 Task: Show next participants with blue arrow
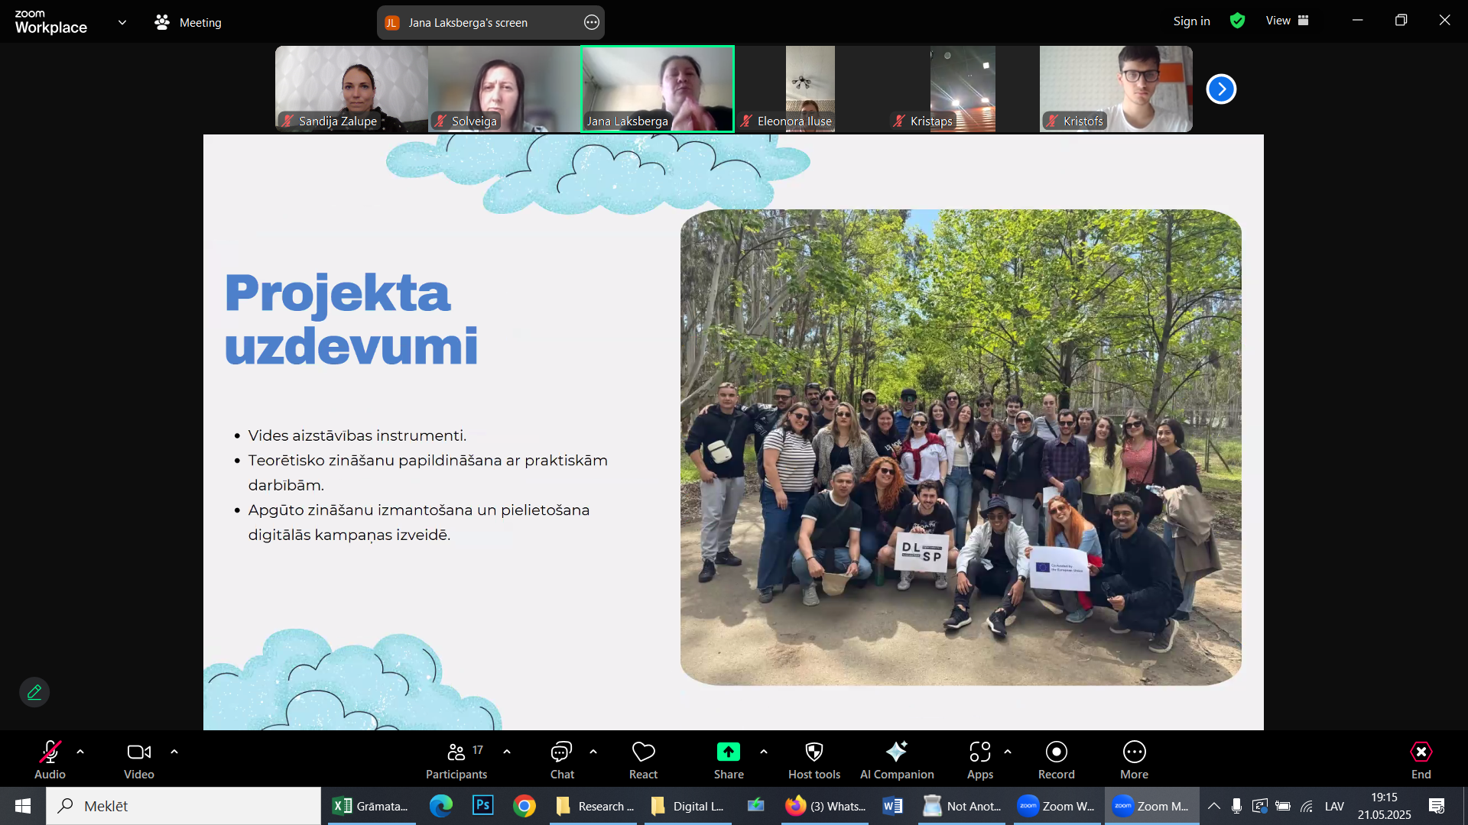click(x=1221, y=89)
